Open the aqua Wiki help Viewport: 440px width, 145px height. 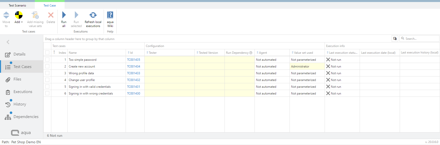point(110,15)
